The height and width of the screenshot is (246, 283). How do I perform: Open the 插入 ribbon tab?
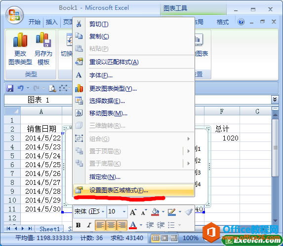(x=51, y=22)
